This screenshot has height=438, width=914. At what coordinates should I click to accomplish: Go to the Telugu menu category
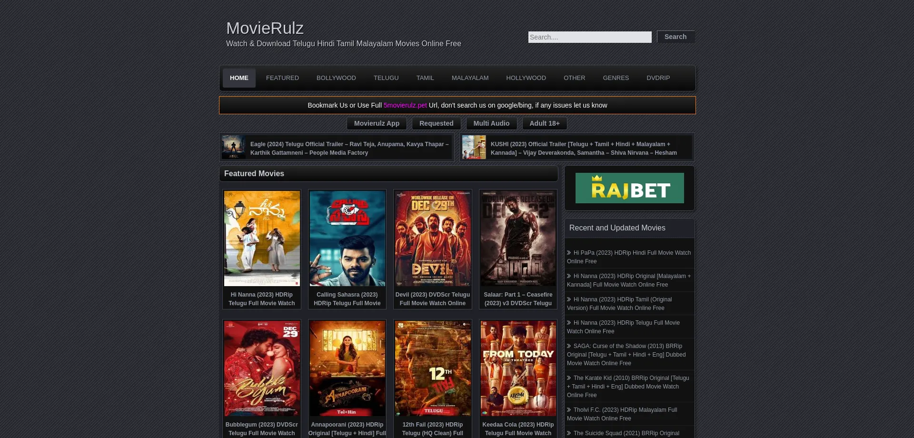(386, 78)
